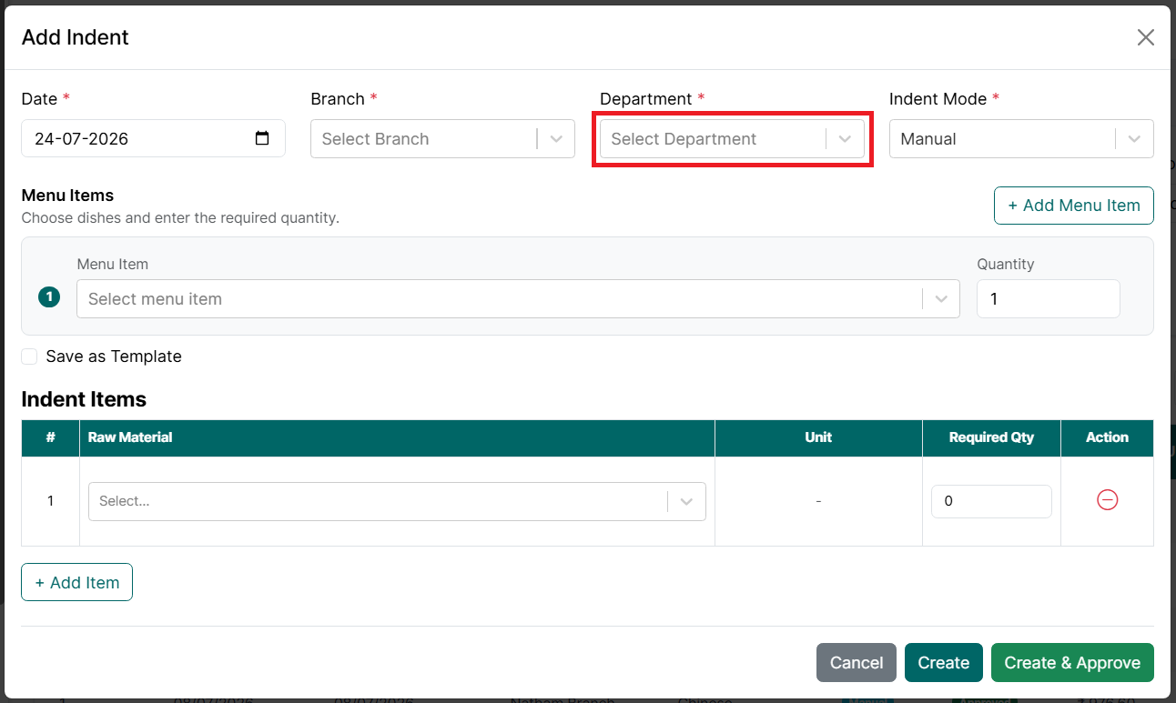Expand the Indent Mode chevron arrow

tap(1135, 139)
